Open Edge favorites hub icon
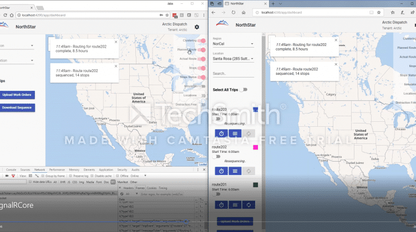 pos(393,12)
